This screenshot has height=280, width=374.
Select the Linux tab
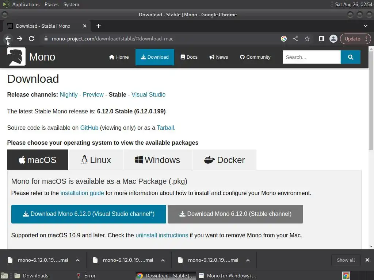96,160
